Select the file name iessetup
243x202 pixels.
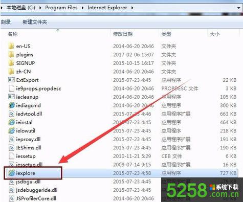coord(26,156)
